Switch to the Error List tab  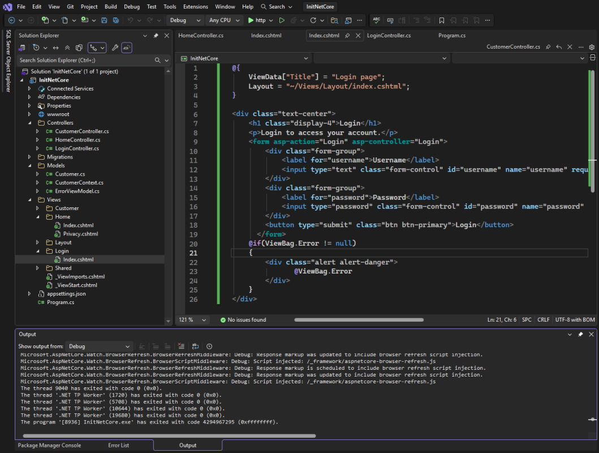point(118,445)
